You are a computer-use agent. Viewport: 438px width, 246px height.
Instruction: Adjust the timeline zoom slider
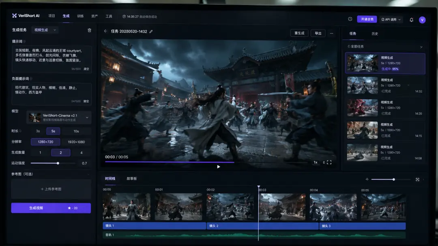391,179
